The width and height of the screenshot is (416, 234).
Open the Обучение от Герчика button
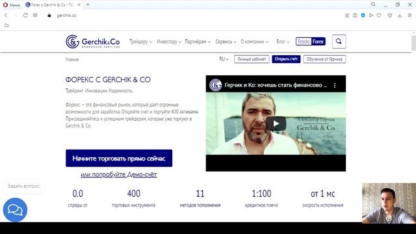point(324,59)
